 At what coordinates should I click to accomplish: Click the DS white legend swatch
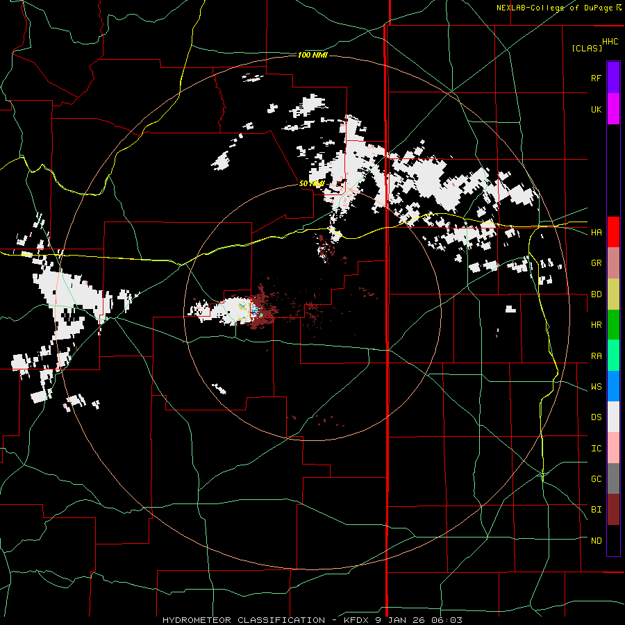click(613, 417)
